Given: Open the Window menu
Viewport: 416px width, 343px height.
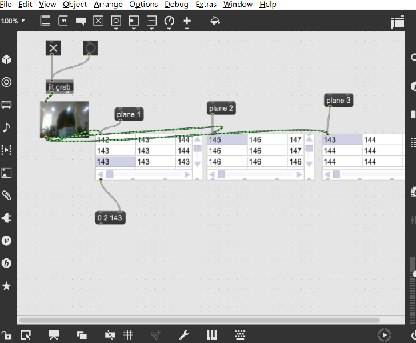Looking at the screenshot, I should point(238,4).
